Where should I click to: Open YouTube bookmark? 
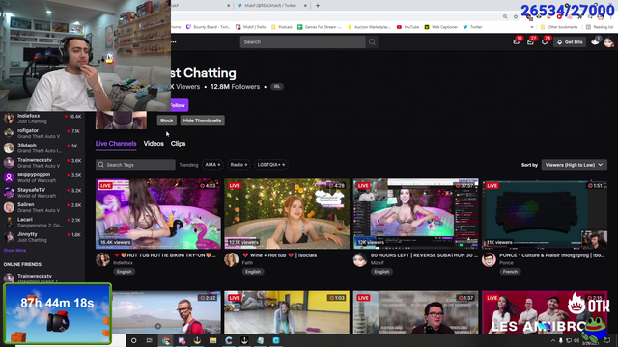(407, 27)
